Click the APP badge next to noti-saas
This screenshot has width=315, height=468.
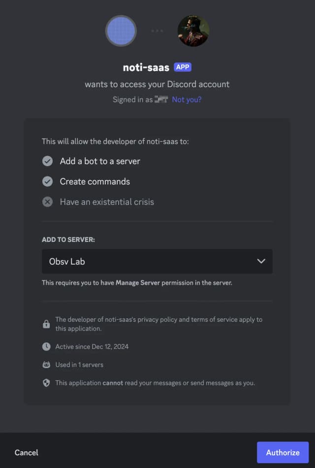[183, 67]
